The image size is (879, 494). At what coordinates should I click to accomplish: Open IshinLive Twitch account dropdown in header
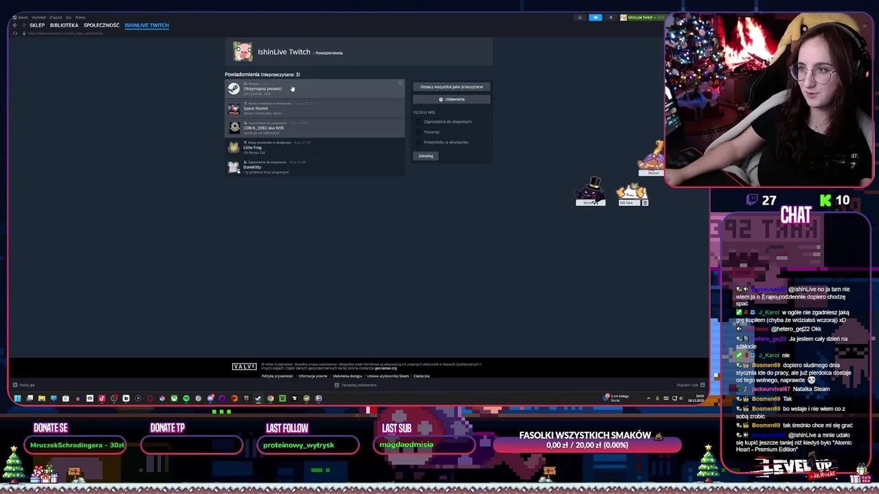click(x=642, y=17)
